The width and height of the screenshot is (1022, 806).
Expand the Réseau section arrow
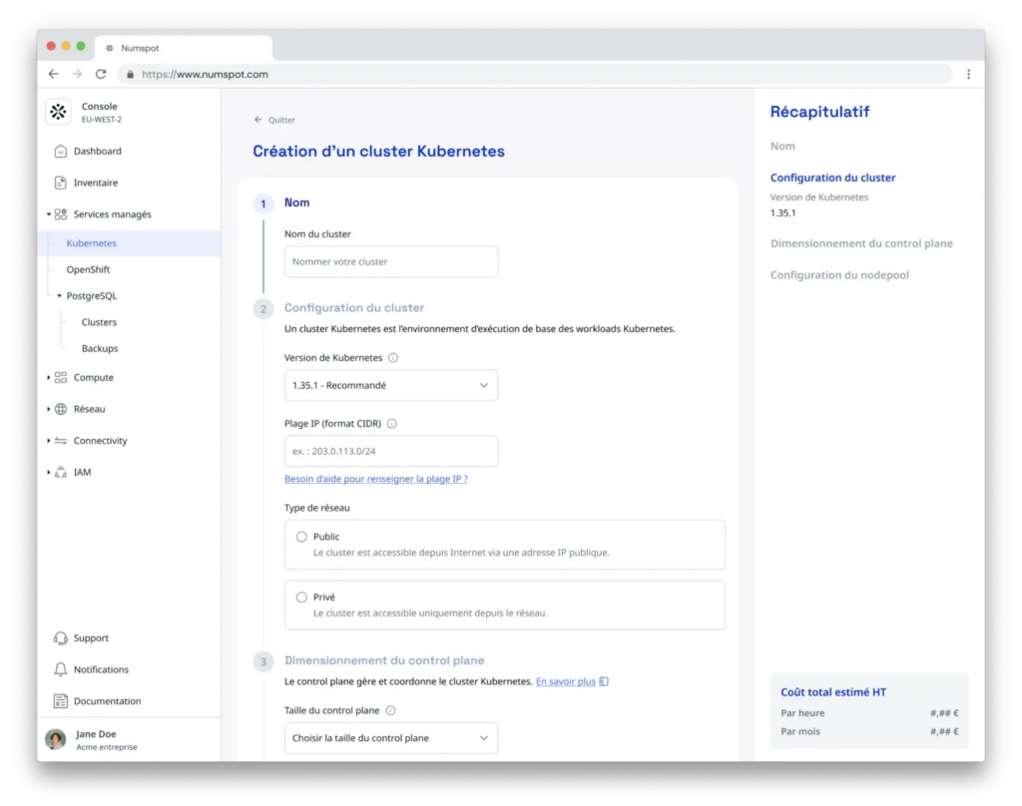point(48,409)
